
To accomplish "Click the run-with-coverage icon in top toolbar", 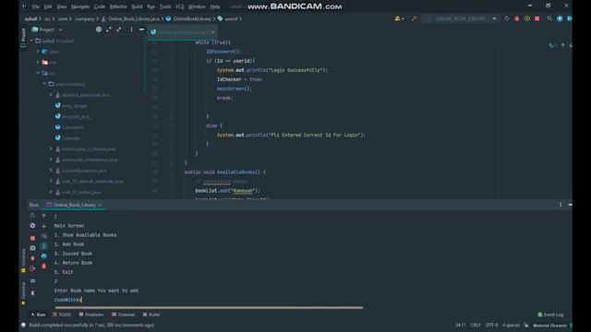I will click(x=527, y=18).
